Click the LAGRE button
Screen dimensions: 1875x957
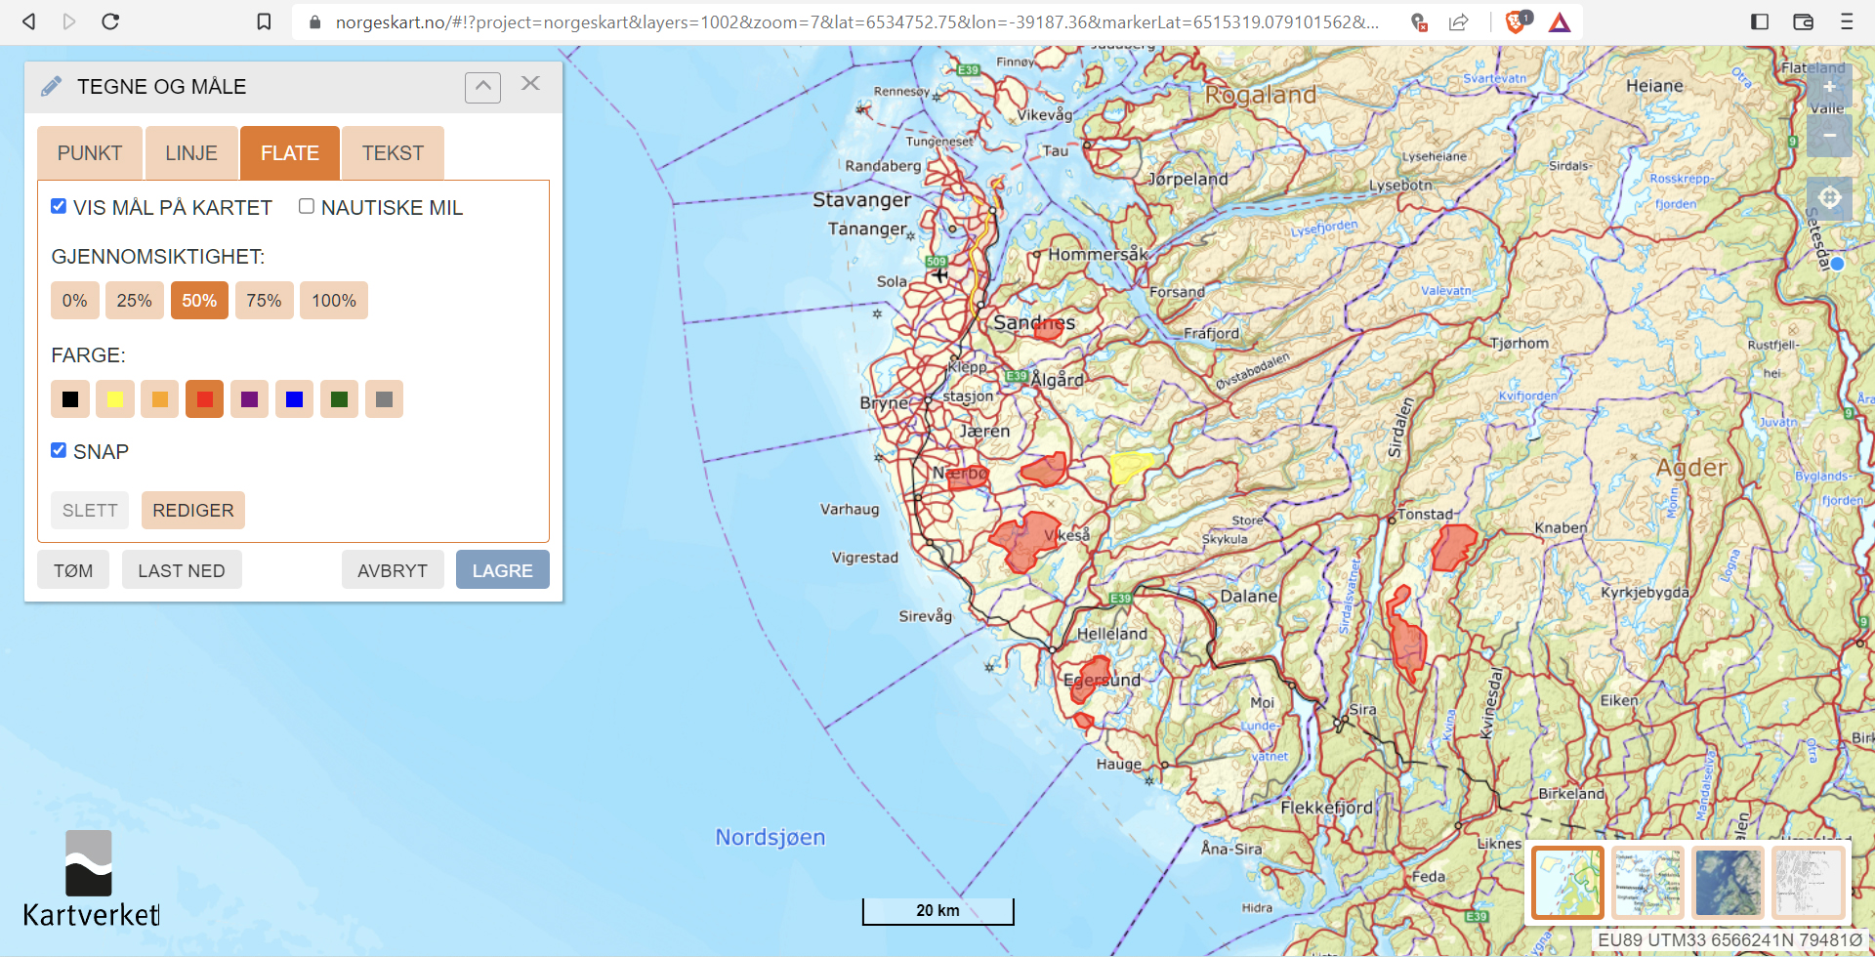pos(502,570)
